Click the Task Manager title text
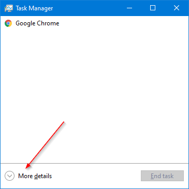The image size is (189, 189). pyautogui.click(x=34, y=8)
